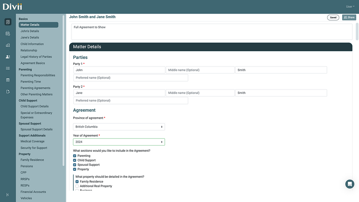Screen dimensions: 359x202
Task: Open Agreement Basics section
Action: tap(33, 63)
